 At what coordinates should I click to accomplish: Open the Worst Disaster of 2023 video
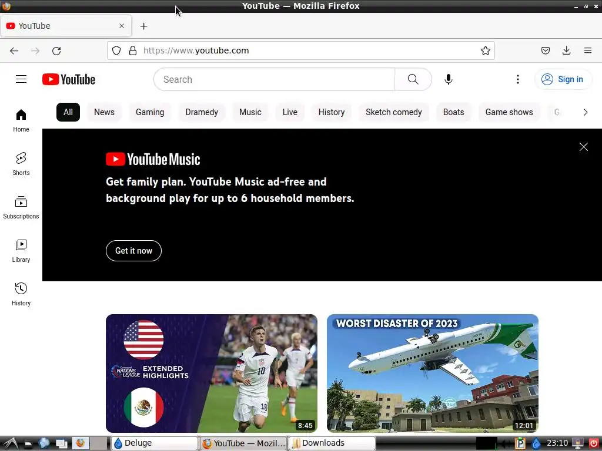coord(433,373)
